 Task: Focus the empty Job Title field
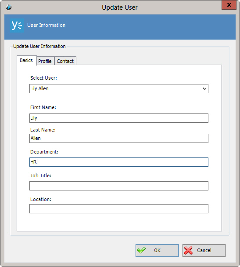coord(119,186)
